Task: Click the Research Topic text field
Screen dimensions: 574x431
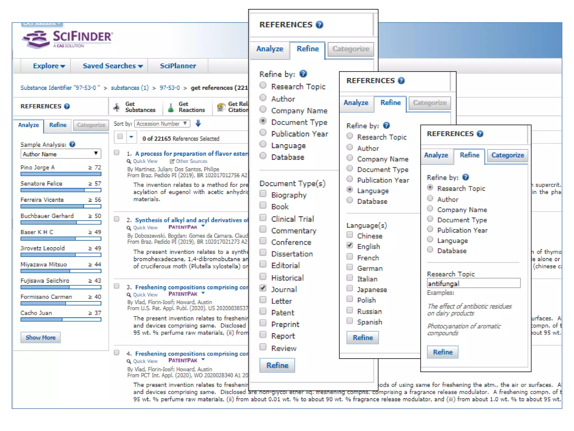Action: [473, 283]
